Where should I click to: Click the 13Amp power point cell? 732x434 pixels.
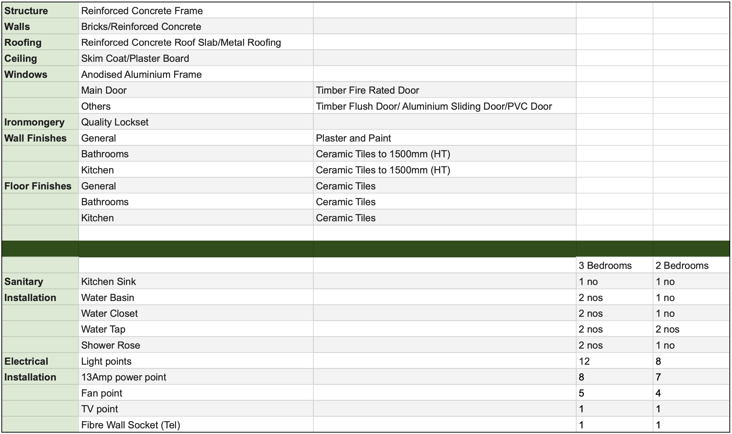(123, 377)
